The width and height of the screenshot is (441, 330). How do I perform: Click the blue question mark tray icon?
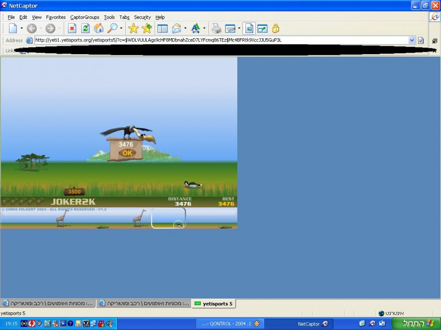tap(70, 323)
